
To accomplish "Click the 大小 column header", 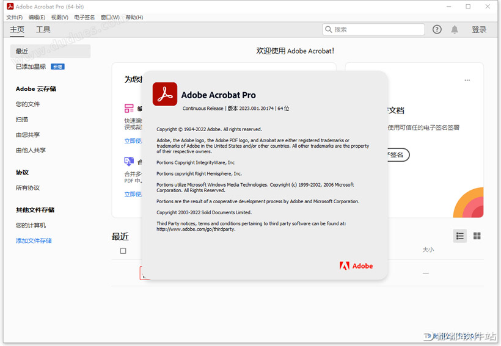I will pos(428,250).
